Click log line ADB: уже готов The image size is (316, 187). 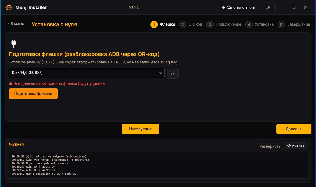tap(51, 160)
